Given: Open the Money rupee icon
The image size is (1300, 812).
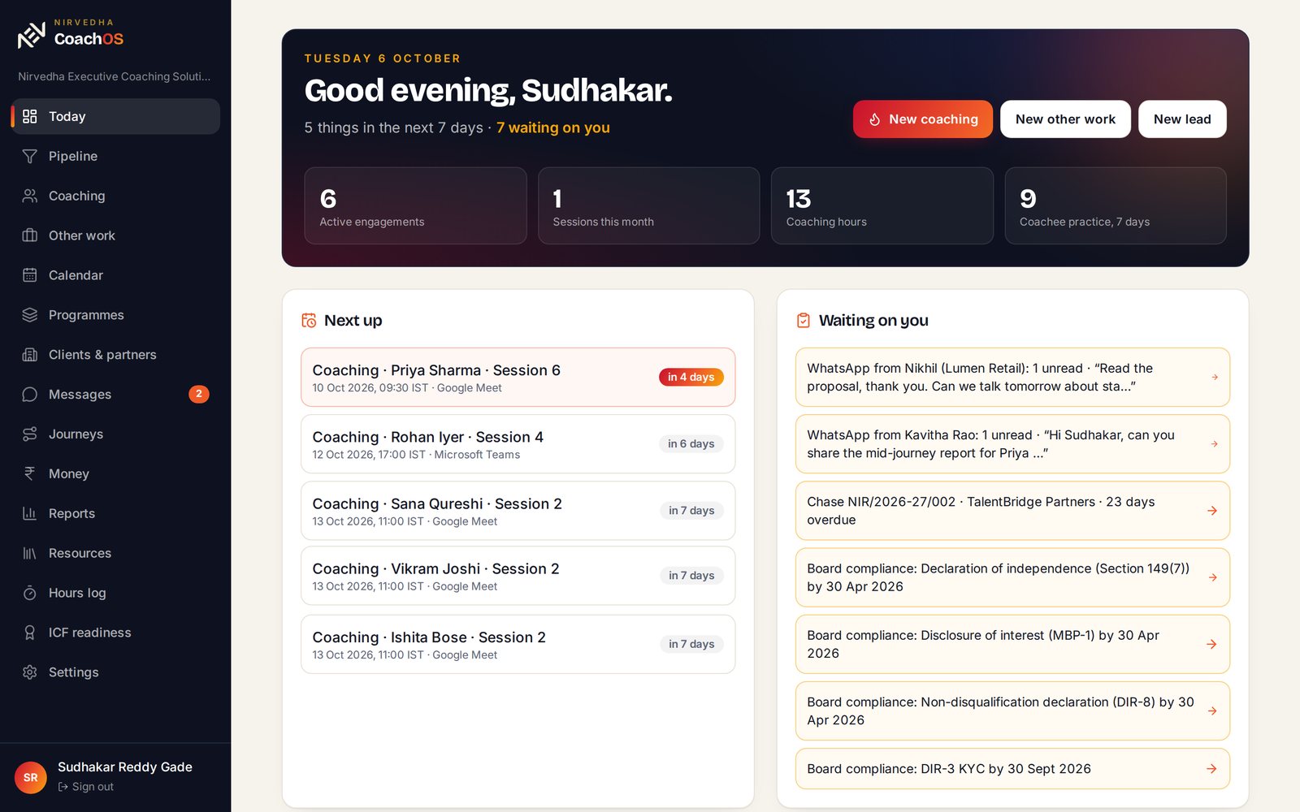Looking at the screenshot, I should point(30,473).
